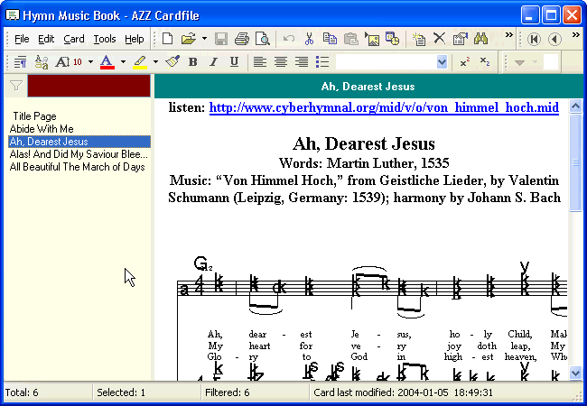
Task: Click the dark red filter input field
Action: point(89,86)
